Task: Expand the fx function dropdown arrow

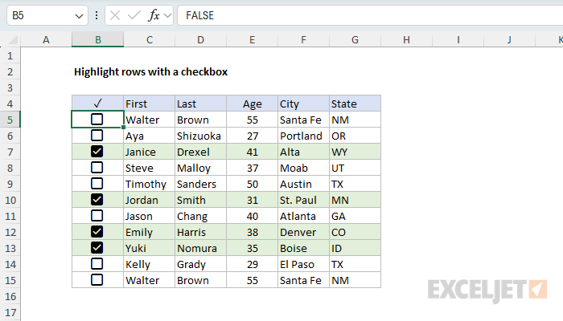Action: [x=167, y=15]
